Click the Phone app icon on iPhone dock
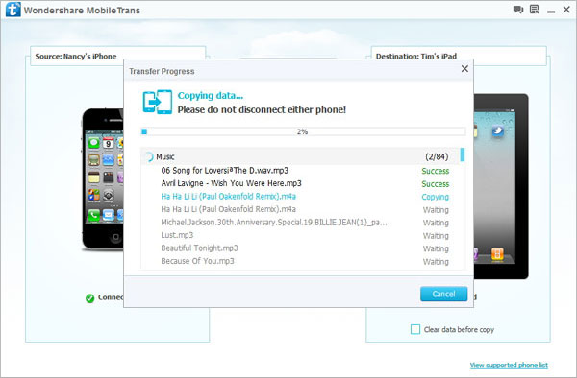 93,215
